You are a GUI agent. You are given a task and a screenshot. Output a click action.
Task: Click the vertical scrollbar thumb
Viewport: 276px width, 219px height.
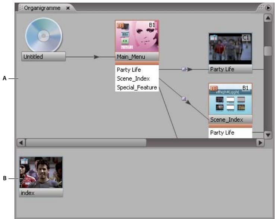[268, 51]
